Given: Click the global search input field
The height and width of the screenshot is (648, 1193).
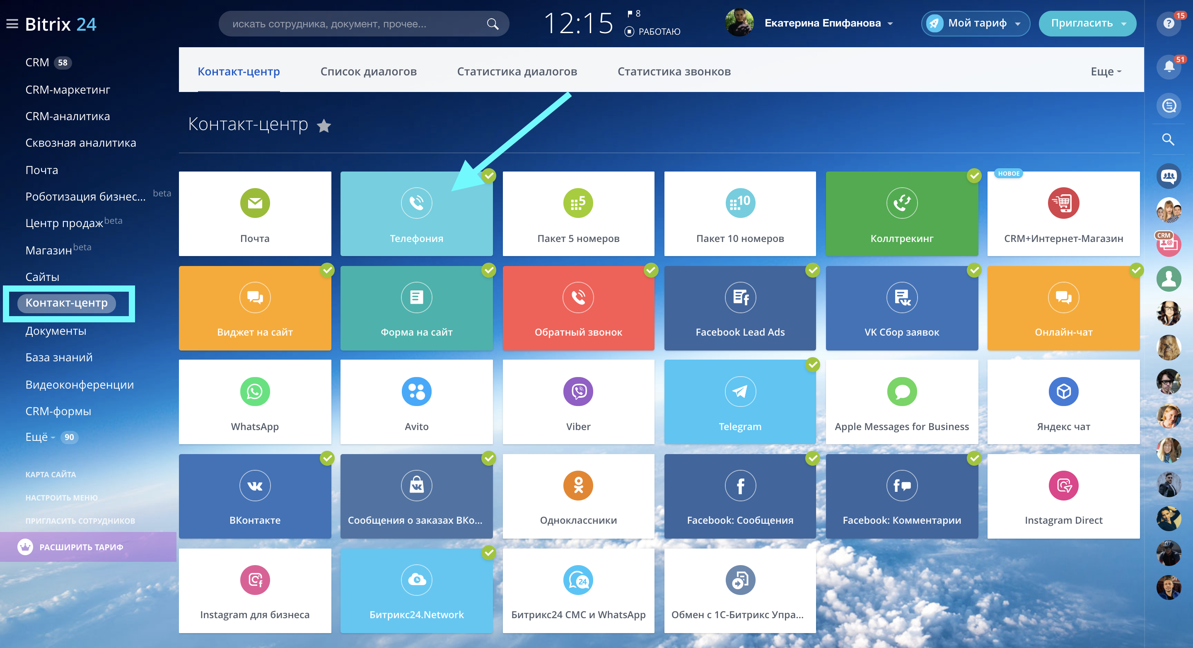Looking at the screenshot, I should [364, 24].
